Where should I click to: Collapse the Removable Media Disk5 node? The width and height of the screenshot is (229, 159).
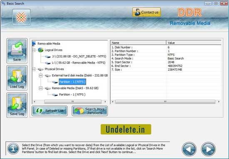pos(41,88)
